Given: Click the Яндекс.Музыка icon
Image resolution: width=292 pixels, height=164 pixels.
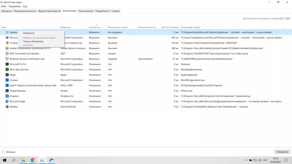Looking at the screenshot, I should pos(7,91).
